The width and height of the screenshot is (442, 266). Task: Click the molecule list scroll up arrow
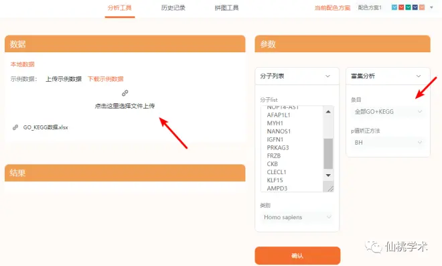pyautogui.click(x=328, y=112)
